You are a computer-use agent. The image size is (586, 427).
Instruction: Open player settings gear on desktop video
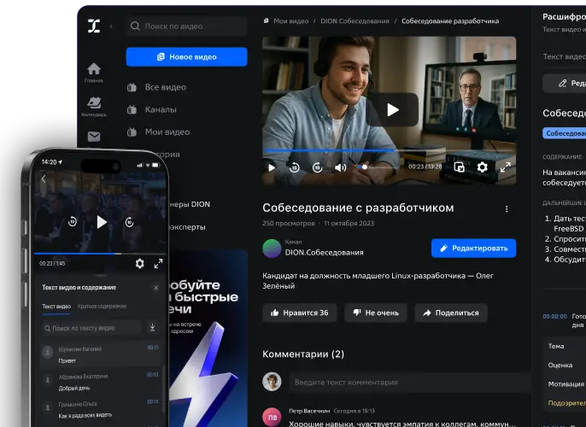tap(482, 167)
